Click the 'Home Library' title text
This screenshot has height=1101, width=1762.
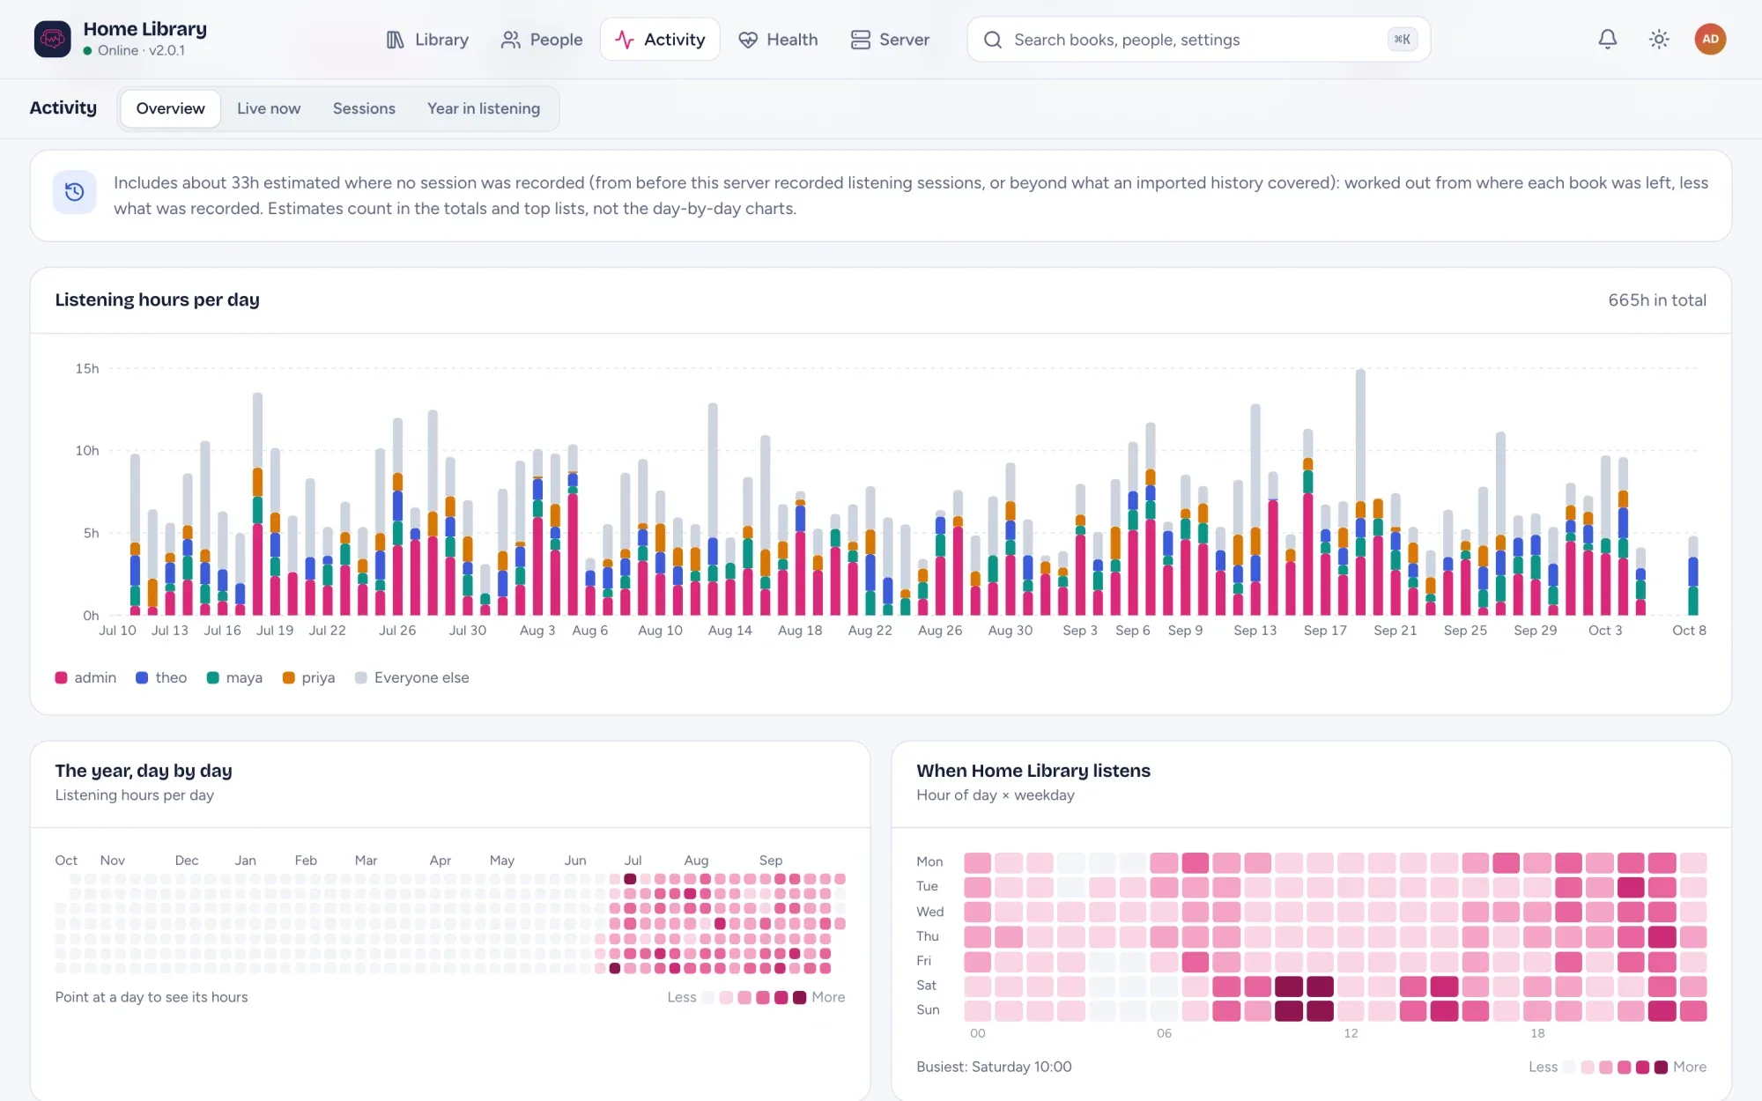(145, 29)
